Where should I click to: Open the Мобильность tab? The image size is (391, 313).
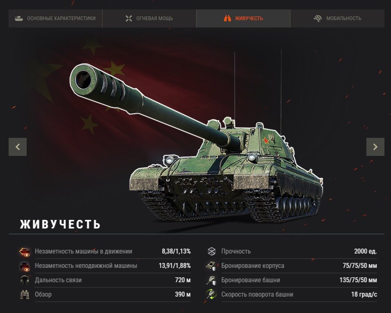pyautogui.click(x=337, y=18)
